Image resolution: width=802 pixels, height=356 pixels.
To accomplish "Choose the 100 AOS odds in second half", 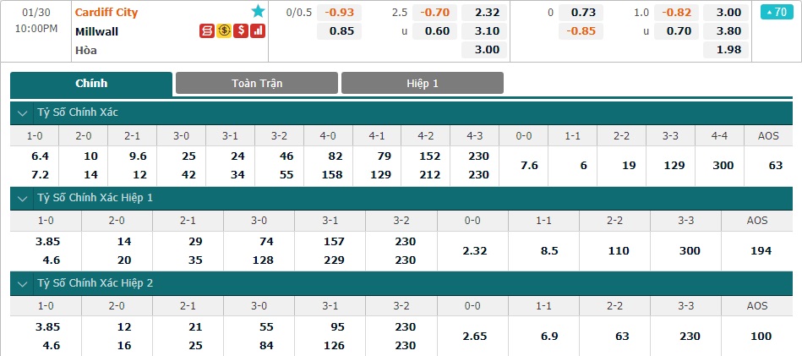I will pyautogui.click(x=757, y=336).
